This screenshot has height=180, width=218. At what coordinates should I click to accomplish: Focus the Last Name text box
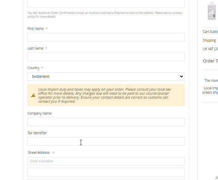pos(106,57)
